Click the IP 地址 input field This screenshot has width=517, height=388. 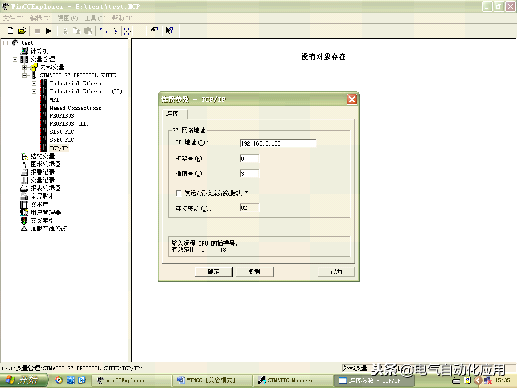click(x=278, y=143)
